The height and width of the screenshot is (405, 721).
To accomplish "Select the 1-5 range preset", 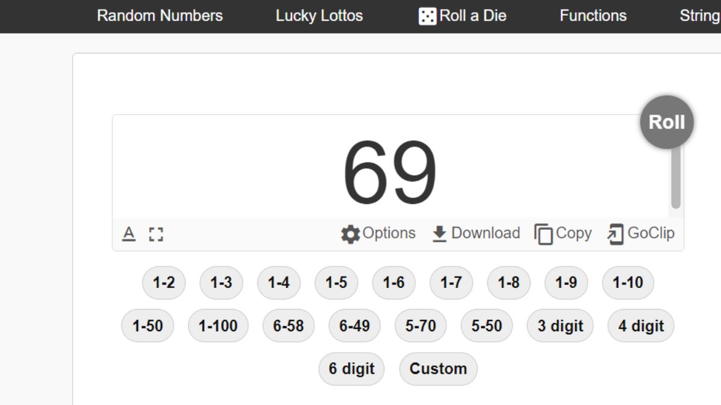I will [x=336, y=283].
